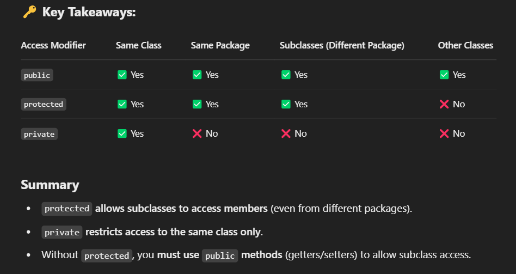Click green checkmark in private Same Class cell

pyautogui.click(x=122, y=133)
